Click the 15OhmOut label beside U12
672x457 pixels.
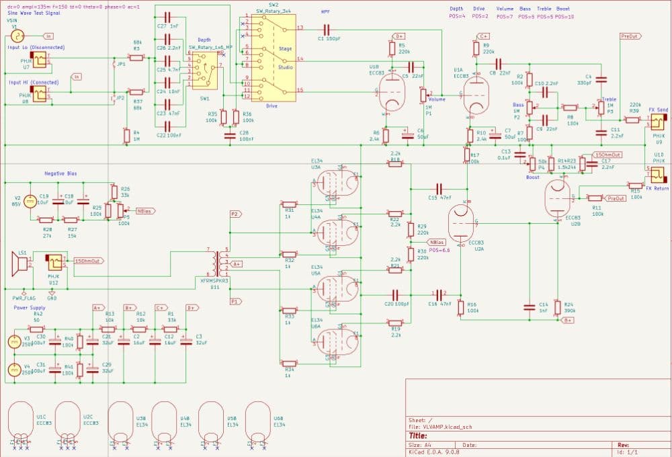coord(85,260)
